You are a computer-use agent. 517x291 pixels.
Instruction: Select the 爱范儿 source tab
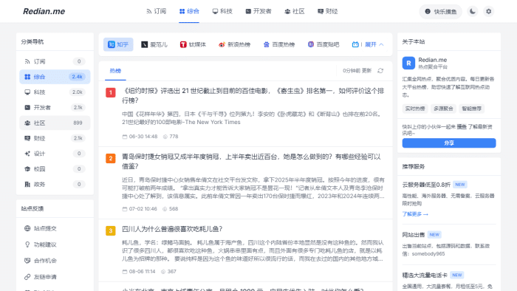point(154,44)
